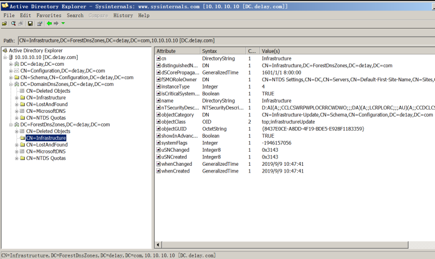The image size is (435, 259).
Task: Click folder icon of CN=NTDS Quotas under DomainDnsZones
Action: (22, 118)
